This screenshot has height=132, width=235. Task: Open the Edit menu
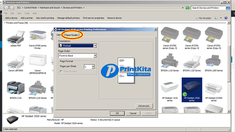click(12, 13)
